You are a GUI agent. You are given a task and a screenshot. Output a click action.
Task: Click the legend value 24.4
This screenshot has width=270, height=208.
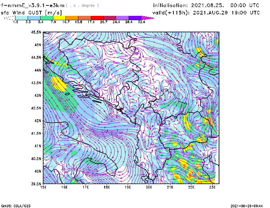(x=116, y=22)
